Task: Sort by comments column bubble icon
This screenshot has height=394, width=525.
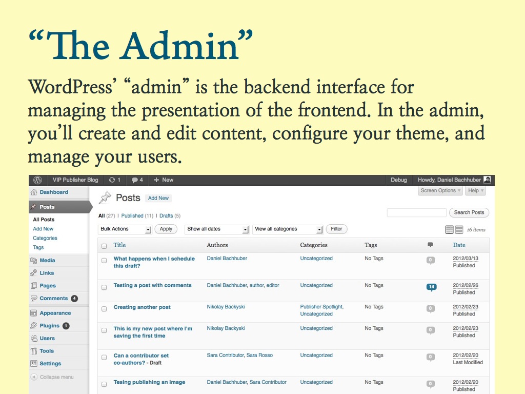Action: point(430,245)
